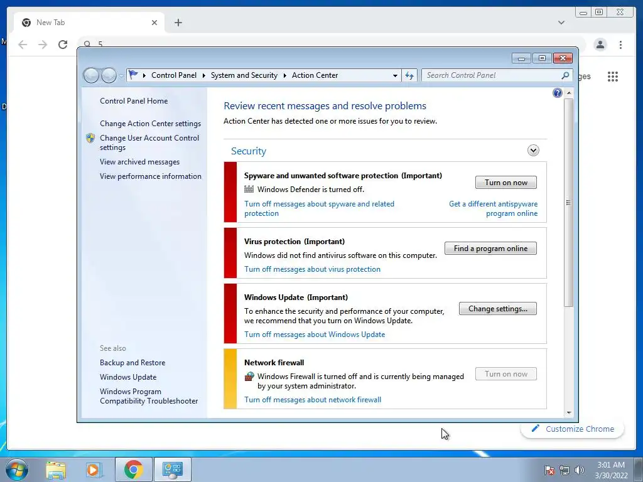Image resolution: width=643 pixels, height=482 pixels.
Task: Click Get a different antispyware program online
Action: click(493, 208)
